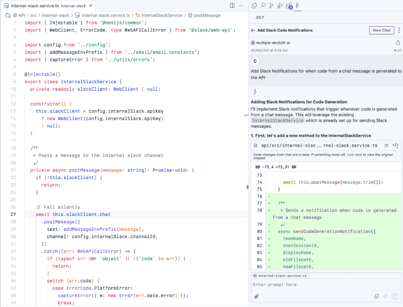The height and width of the screenshot is (307, 403).
Task: Click the 'Adding Slack Notifications for Code Generation' heading
Action: point(299,102)
